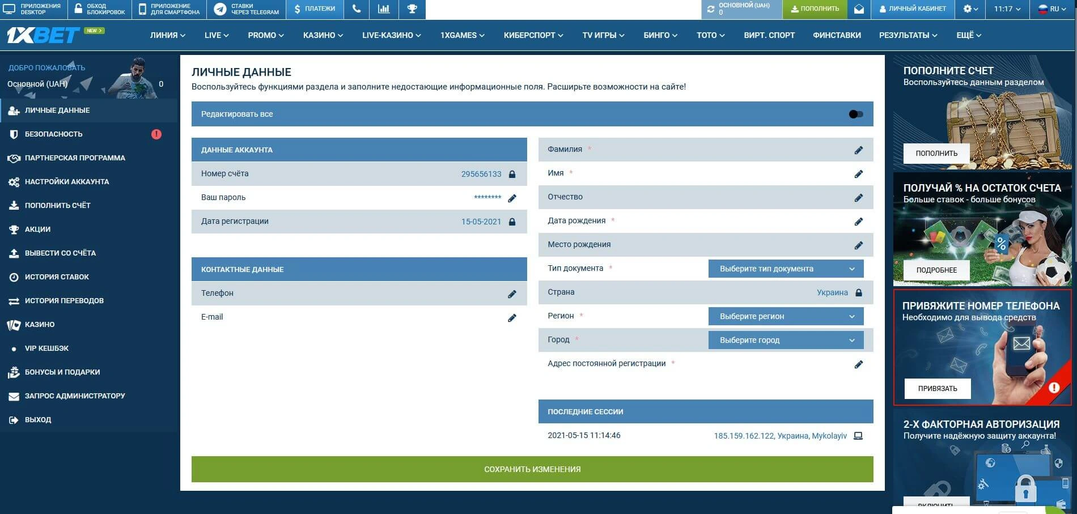Click ПРИВЯЗАТЬ to link your phone number
Viewport: 1077px width, 514px height.
936,389
